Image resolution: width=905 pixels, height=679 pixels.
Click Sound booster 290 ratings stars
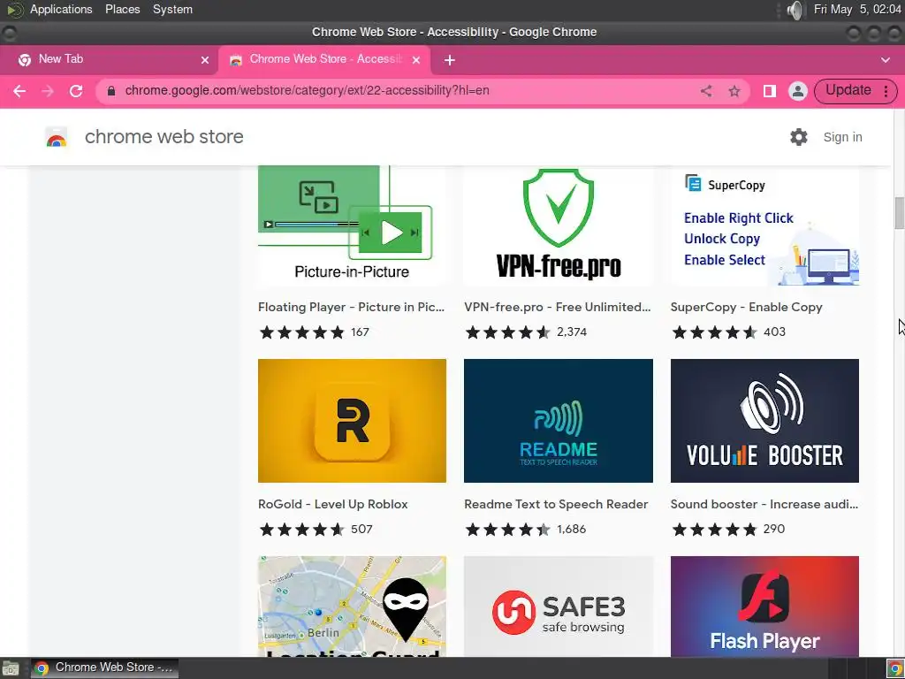[x=714, y=530]
